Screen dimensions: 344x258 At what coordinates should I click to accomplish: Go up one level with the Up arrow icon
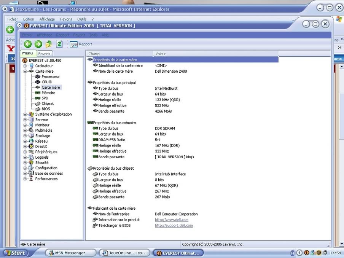click(49, 44)
